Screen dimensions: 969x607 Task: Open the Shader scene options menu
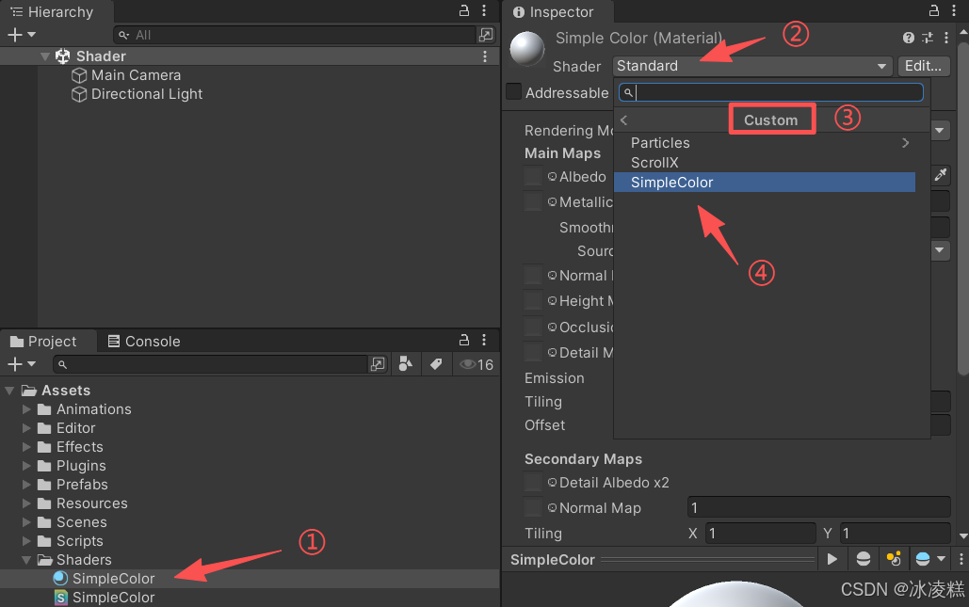tap(485, 56)
